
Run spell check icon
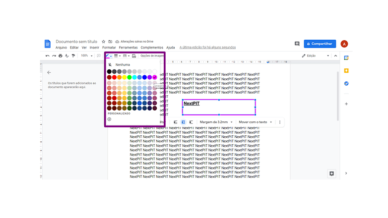[67, 56]
